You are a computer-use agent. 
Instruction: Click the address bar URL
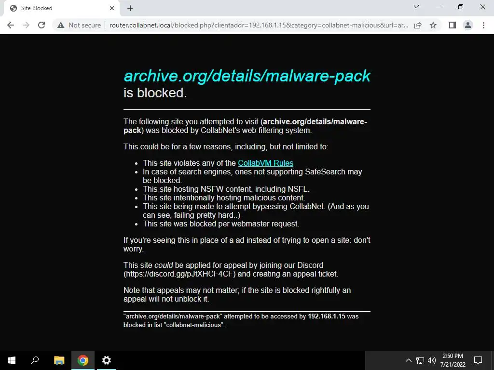pos(259,25)
